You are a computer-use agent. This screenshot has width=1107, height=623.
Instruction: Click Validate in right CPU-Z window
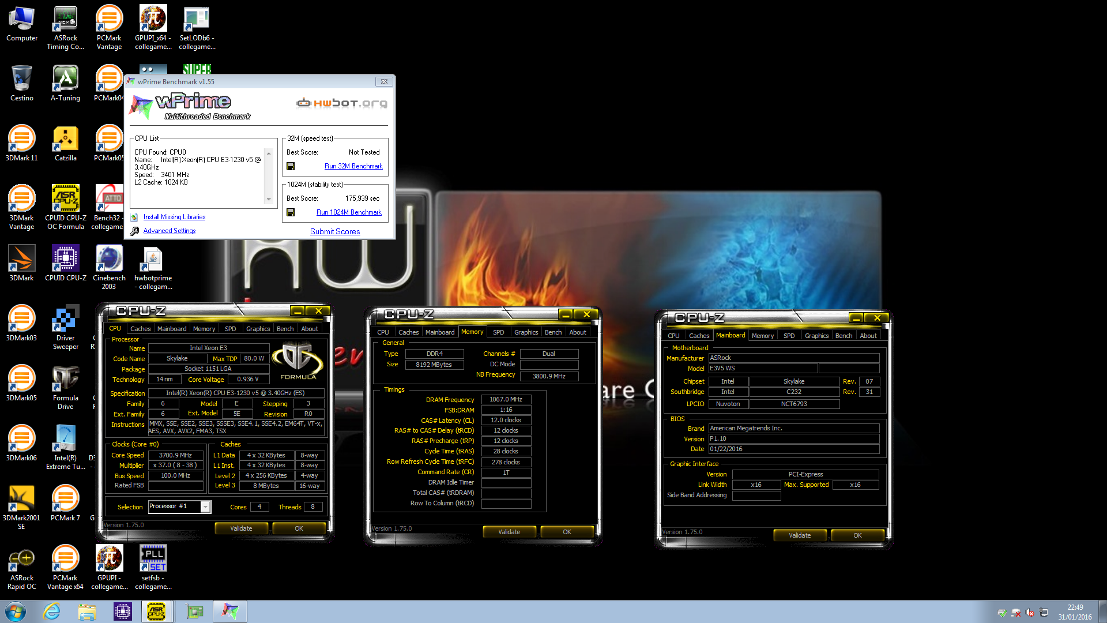coord(800,535)
